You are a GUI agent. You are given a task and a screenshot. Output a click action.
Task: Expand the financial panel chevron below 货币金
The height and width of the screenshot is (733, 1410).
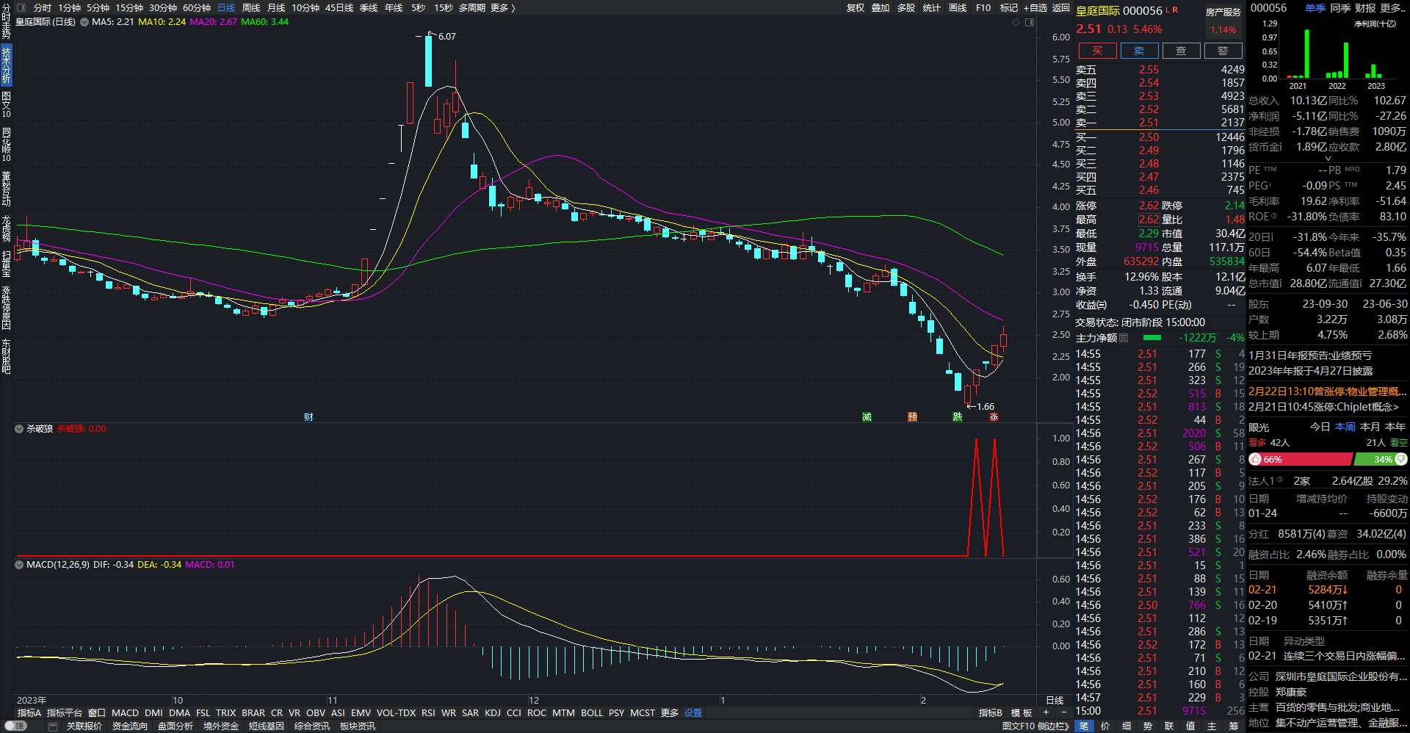[x=1328, y=159]
